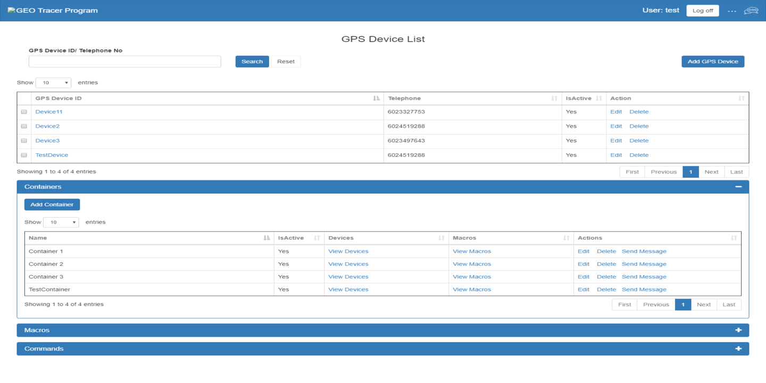Click the Reset button

[286, 61]
